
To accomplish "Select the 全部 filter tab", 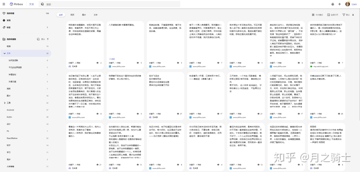I will click(x=61, y=15).
